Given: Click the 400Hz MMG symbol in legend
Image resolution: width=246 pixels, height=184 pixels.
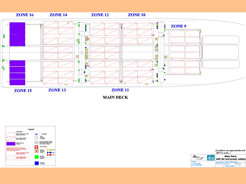Looking at the screenshot, I should tap(37, 134).
